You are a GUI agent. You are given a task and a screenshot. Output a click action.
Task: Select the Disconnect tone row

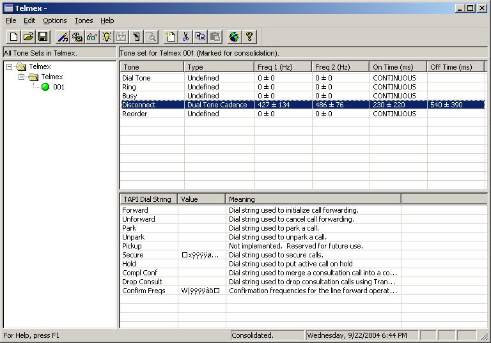pyautogui.click(x=302, y=105)
